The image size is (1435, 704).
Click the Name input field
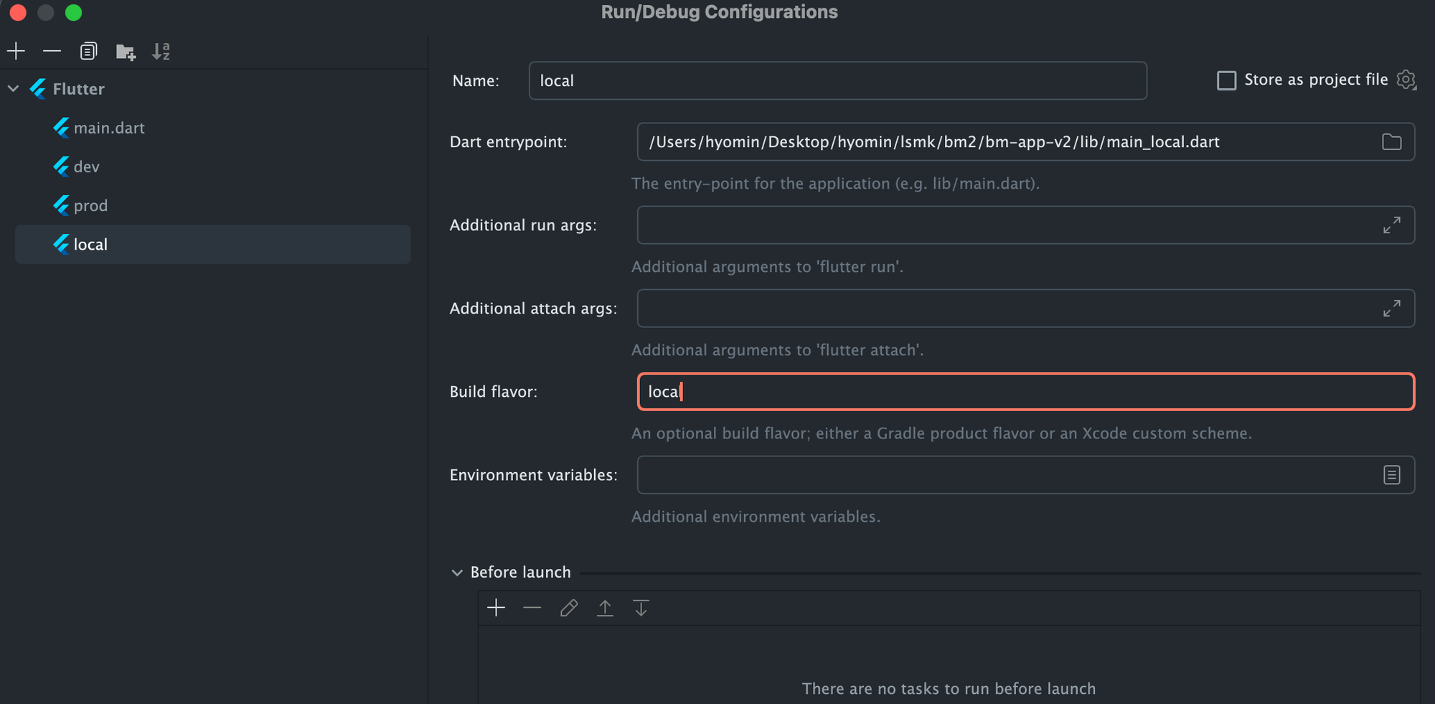coord(837,80)
